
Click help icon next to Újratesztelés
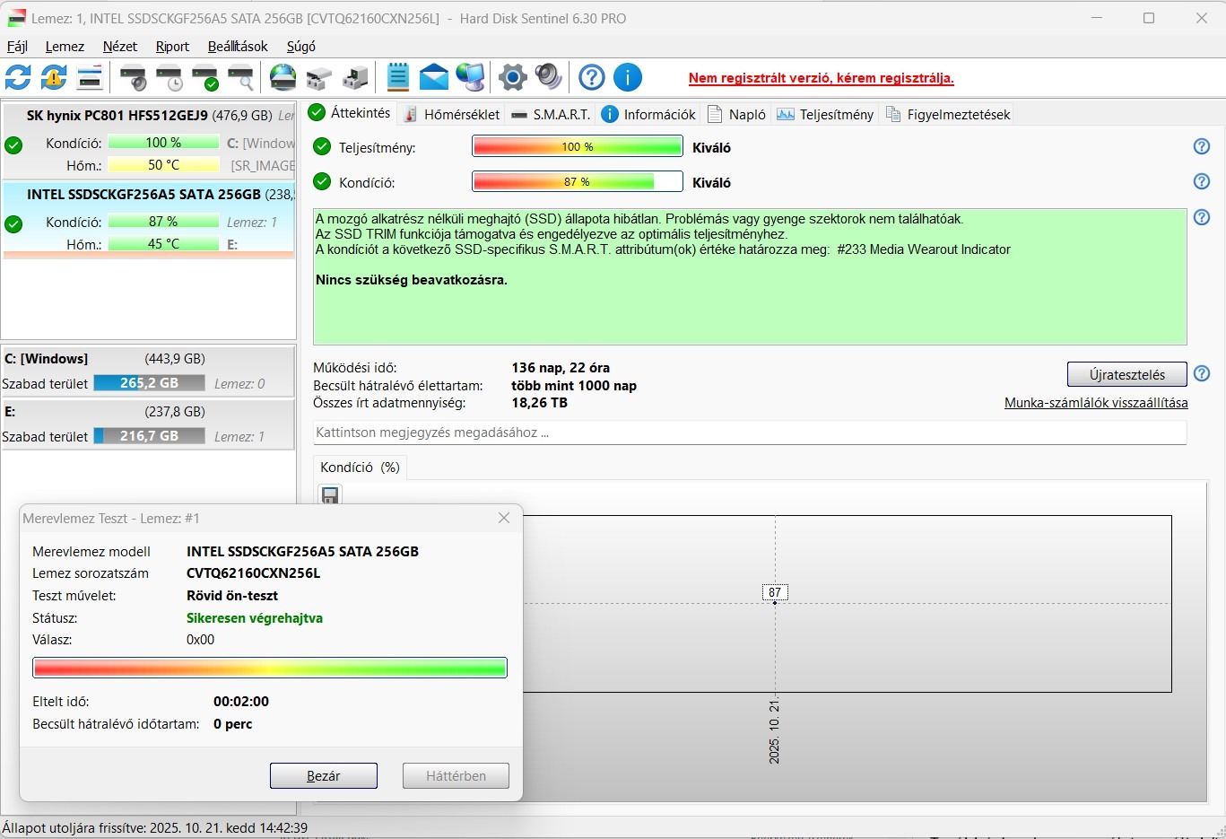pos(1202,373)
